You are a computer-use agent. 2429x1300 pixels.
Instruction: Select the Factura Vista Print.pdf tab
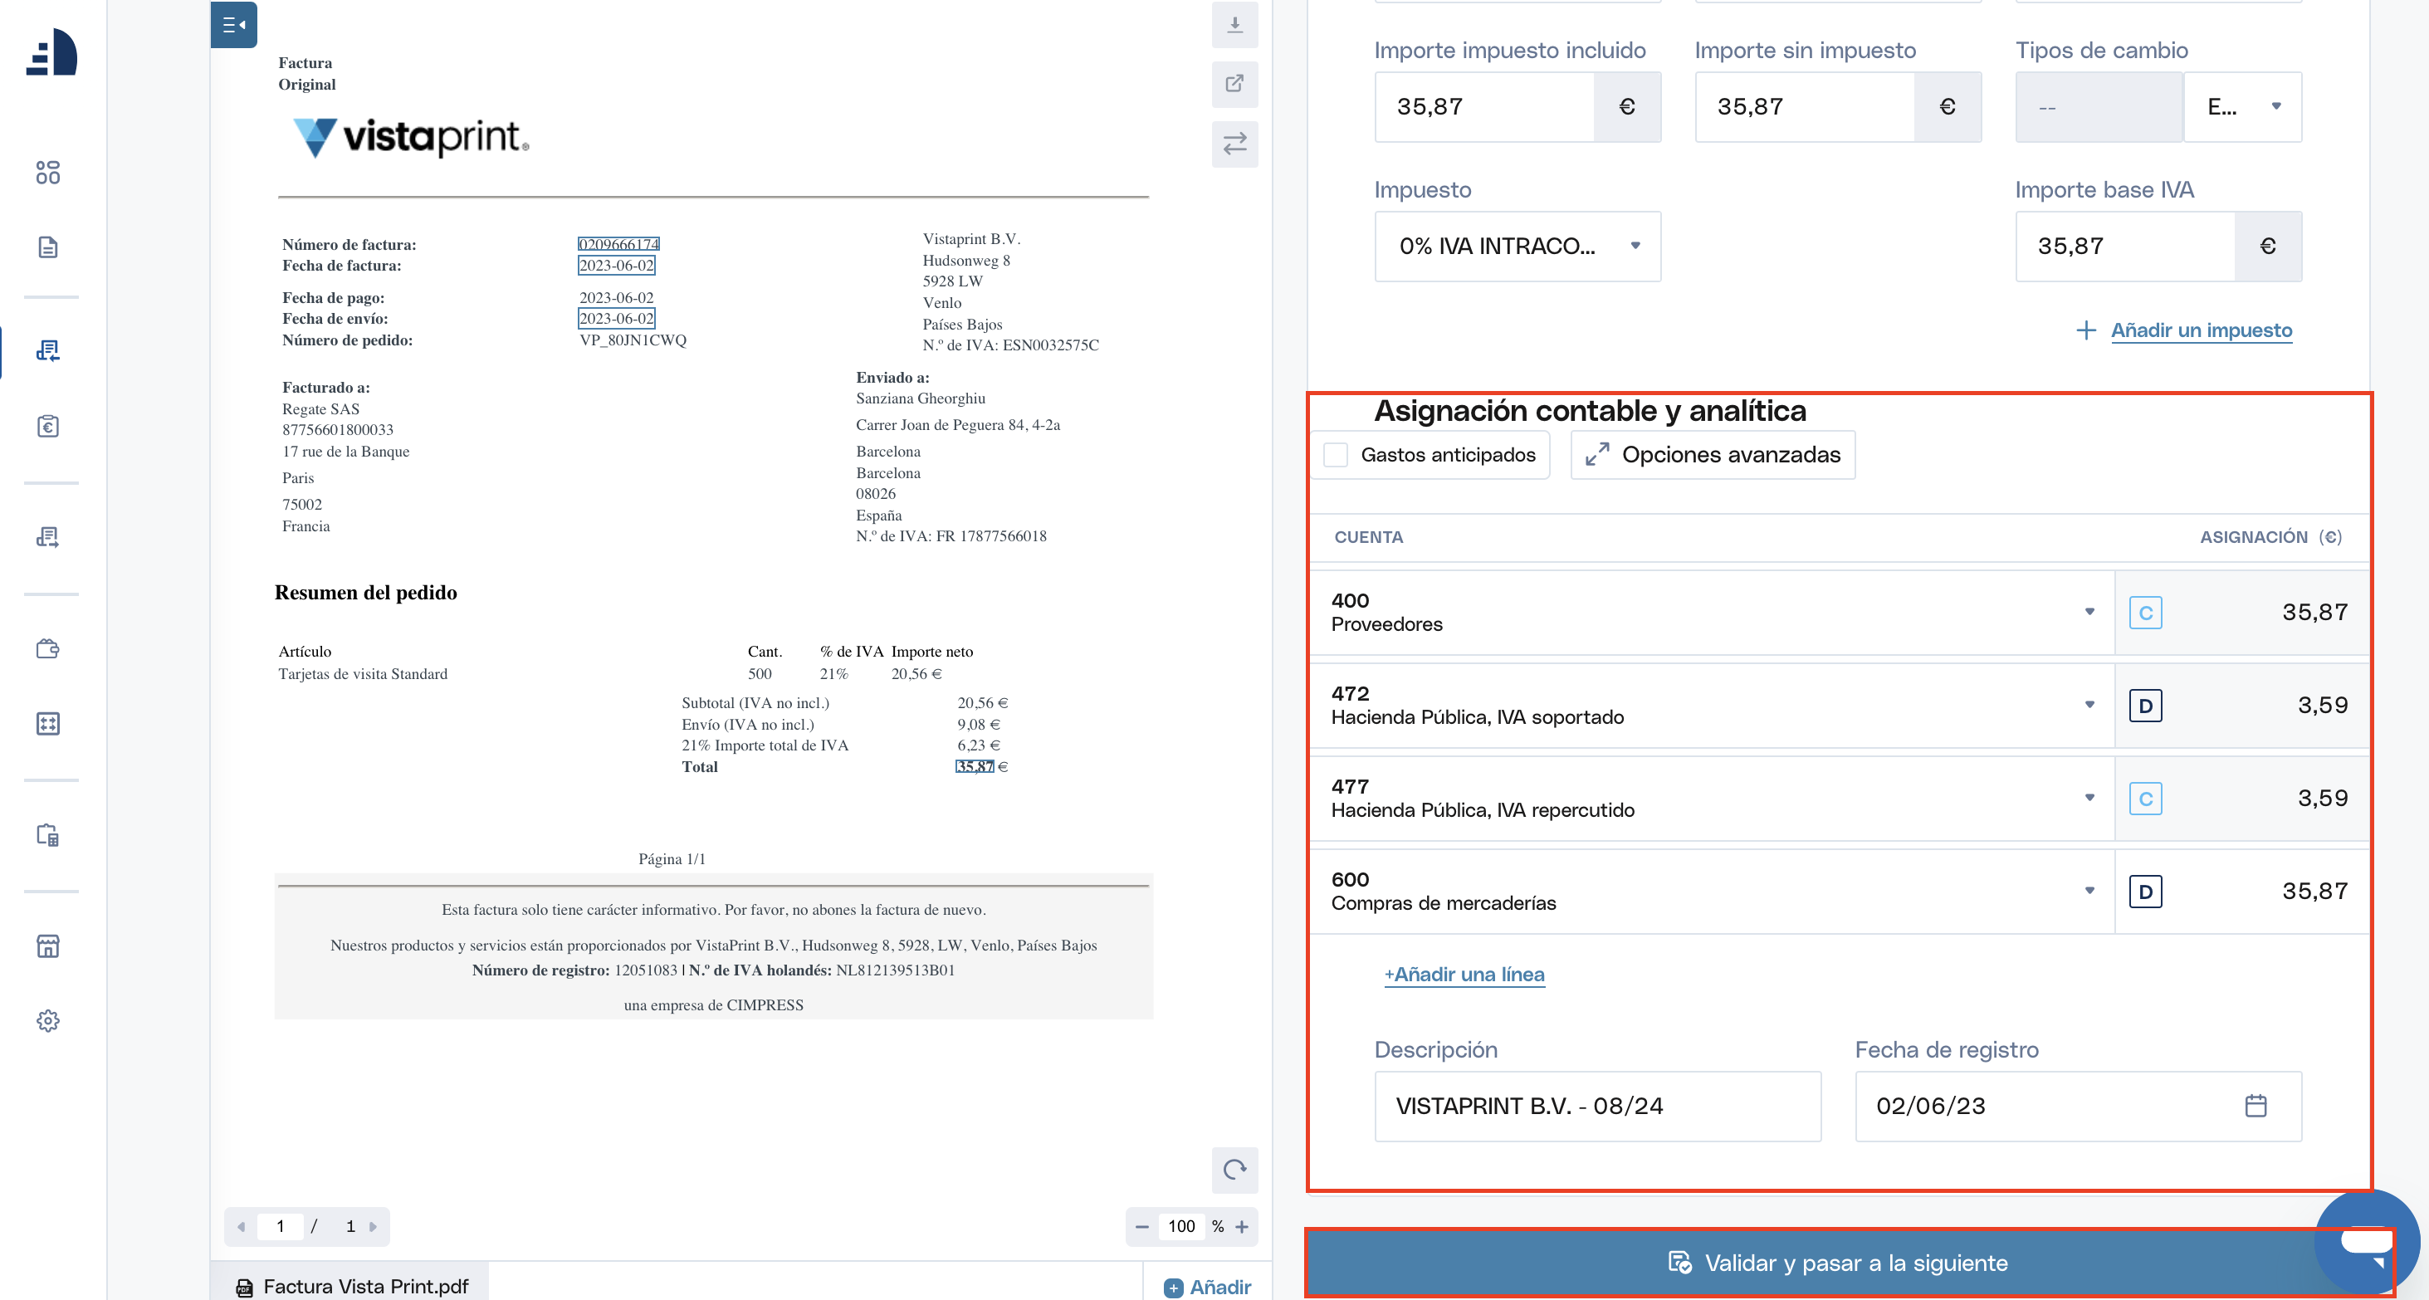click(x=352, y=1286)
